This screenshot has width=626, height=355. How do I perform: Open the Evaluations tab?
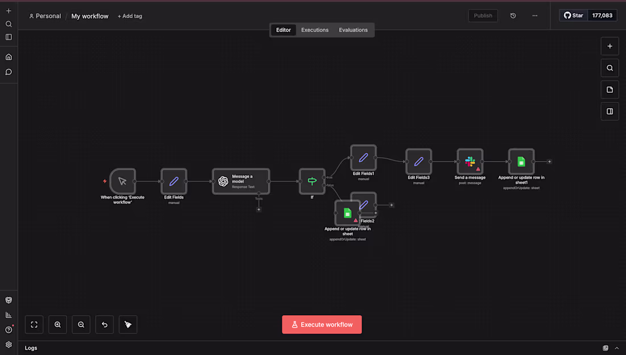tap(353, 30)
